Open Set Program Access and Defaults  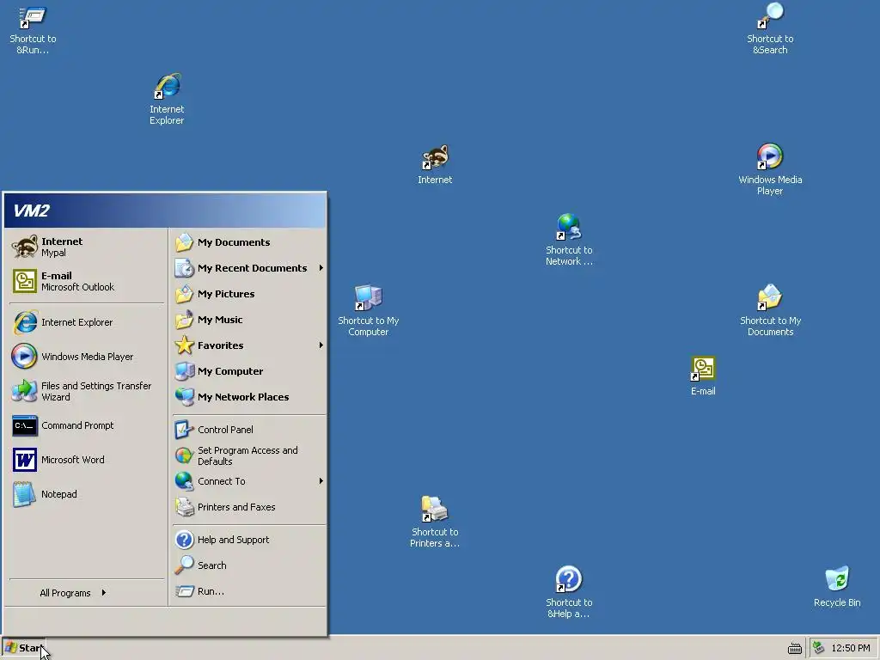coord(249,455)
